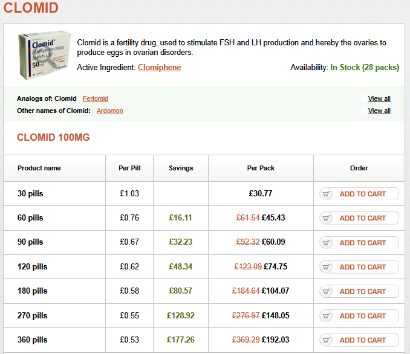Click the £30.77 pack price

click(261, 193)
